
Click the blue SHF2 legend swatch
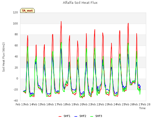coord(76,116)
